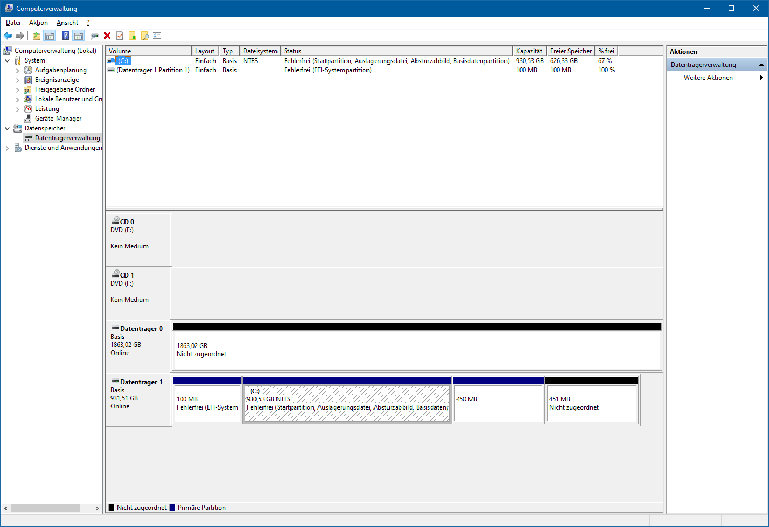Select Freigegebene Ordner in the tree

(x=65, y=89)
